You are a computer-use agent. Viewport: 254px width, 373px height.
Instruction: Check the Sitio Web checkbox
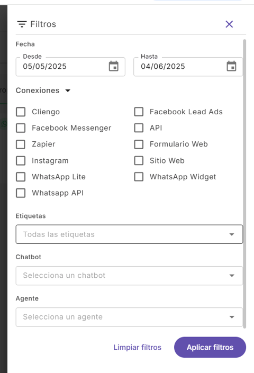pyautogui.click(x=139, y=160)
